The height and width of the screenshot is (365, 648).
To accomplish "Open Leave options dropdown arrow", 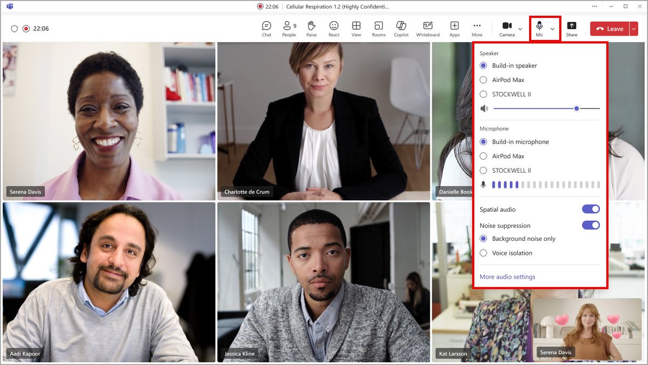I will (x=634, y=29).
